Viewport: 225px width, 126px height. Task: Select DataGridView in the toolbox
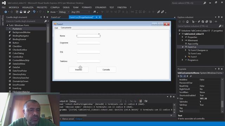(x=19, y=64)
